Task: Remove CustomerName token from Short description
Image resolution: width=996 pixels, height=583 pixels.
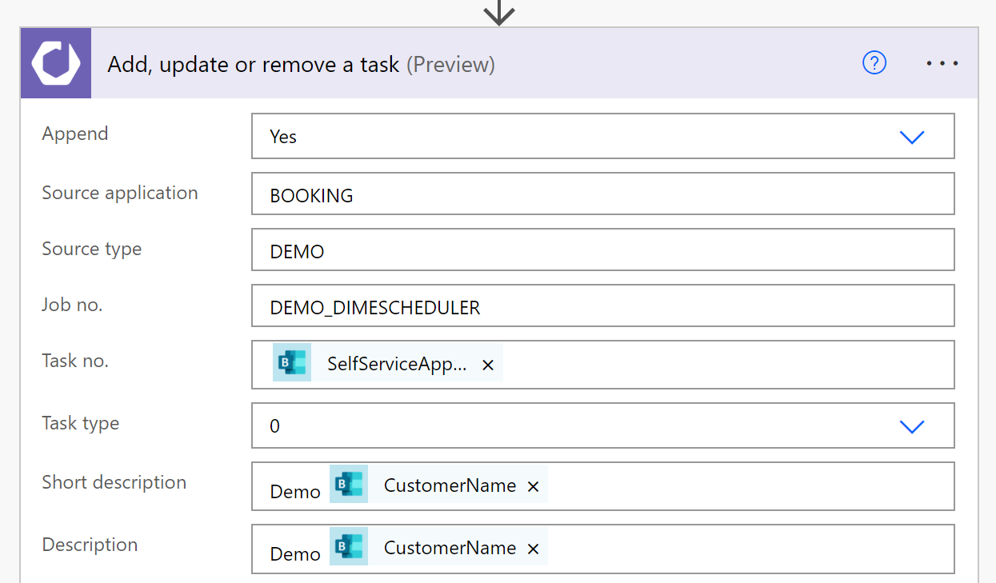Action: pos(534,486)
